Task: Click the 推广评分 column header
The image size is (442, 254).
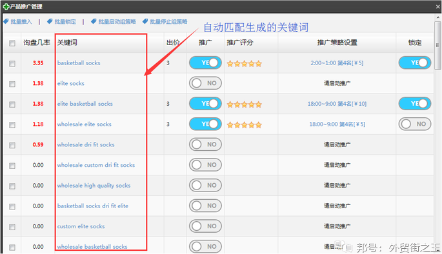Action: pyautogui.click(x=240, y=43)
